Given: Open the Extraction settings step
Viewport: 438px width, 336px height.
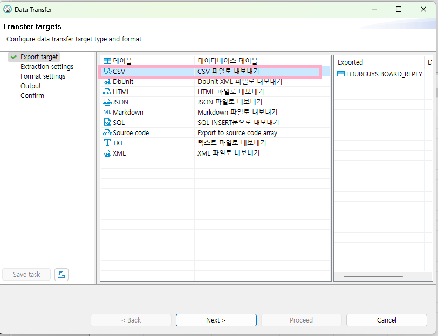Looking at the screenshot, I should (x=47, y=67).
